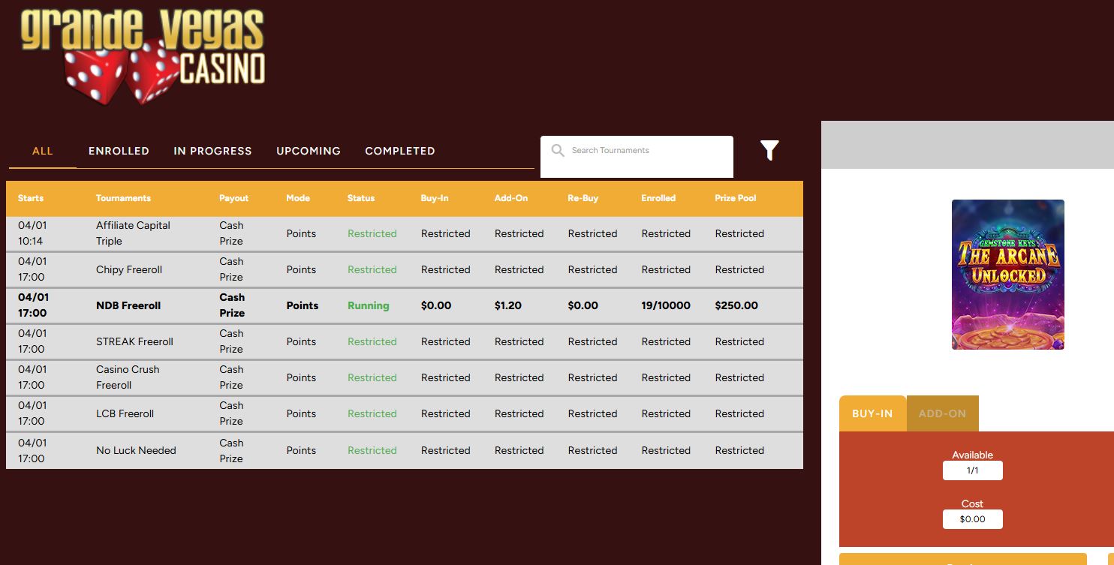Click the Arcane Unlocked game thumbnail
Screen dimensions: 1114x565
point(1008,275)
